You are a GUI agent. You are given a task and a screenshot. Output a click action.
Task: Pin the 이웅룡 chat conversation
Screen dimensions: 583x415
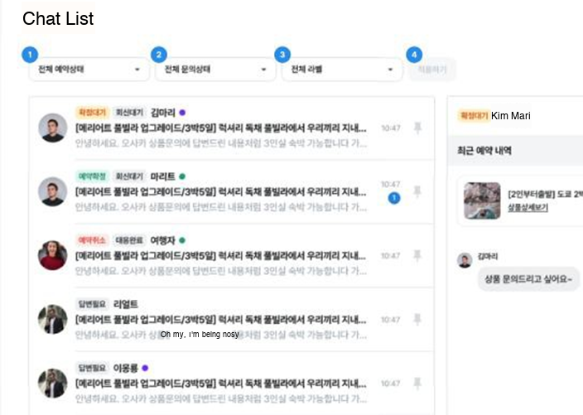(417, 384)
